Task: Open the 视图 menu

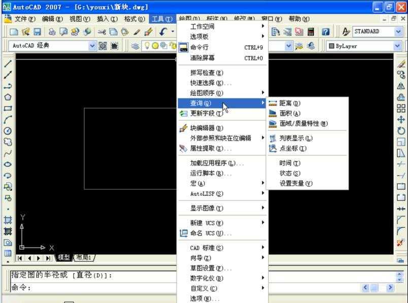Action: pyautogui.click(x=80, y=19)
